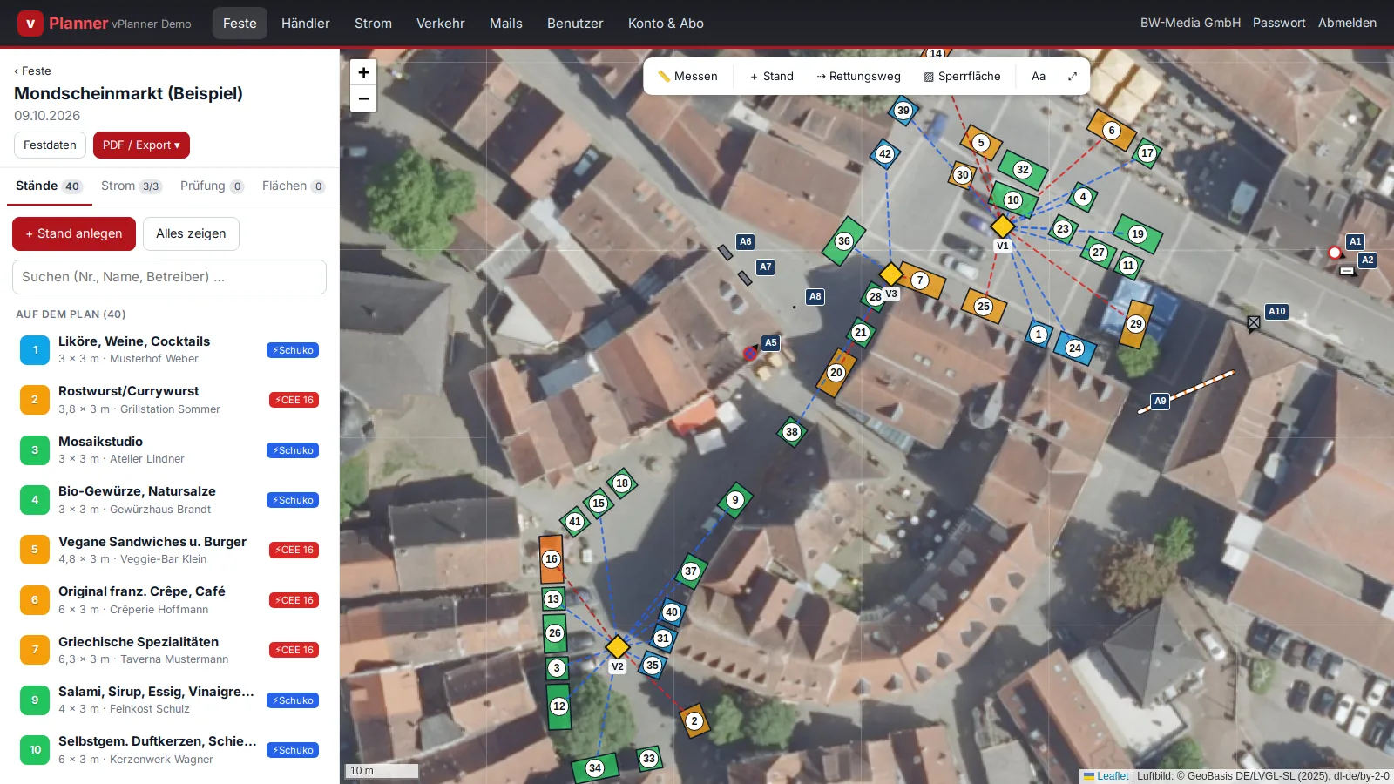Open the Mails section

click(x=506, y=24)
